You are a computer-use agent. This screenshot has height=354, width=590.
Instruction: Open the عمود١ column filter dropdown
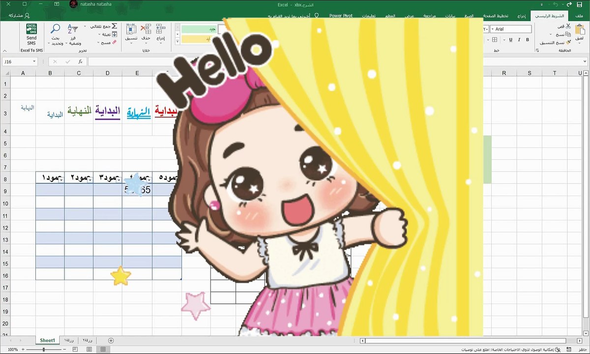60,180
